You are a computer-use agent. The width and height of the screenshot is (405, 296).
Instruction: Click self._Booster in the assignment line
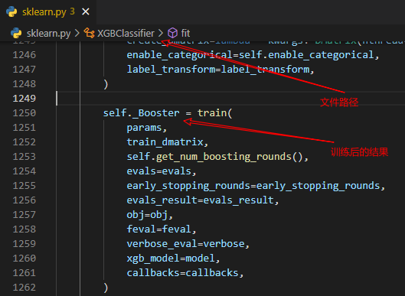[142, 113]
